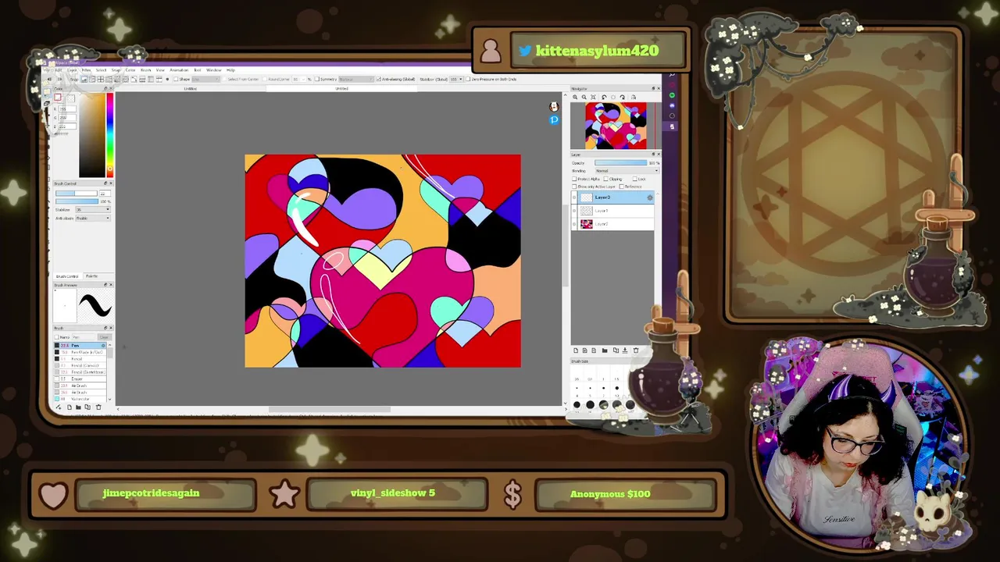Toggle the Symmetry checkbox
The image size is (1000, 562).
click(x=316, y=79)
